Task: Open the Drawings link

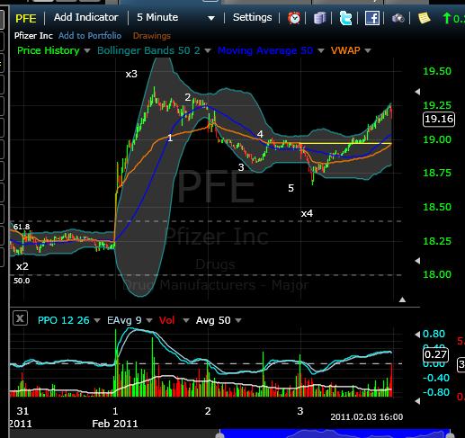Action: pyautogui.click(x=152, y=36)
